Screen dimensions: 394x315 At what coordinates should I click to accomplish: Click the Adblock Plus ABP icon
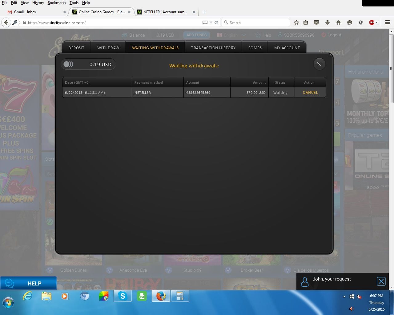(x=372, y=22)
